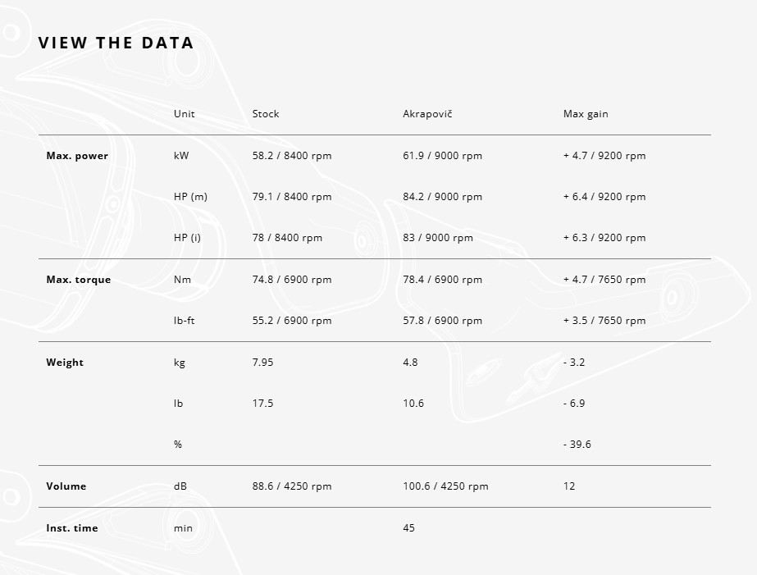Select the Max. power row label
This screenshot has width=757, height=575.
pos(77,156)
